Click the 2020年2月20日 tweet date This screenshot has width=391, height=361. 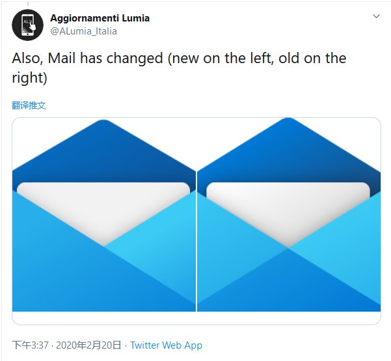(89, 345)
